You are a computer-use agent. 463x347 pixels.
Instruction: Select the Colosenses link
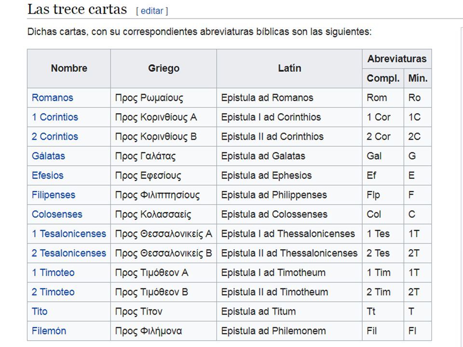[x=57, y=214]
